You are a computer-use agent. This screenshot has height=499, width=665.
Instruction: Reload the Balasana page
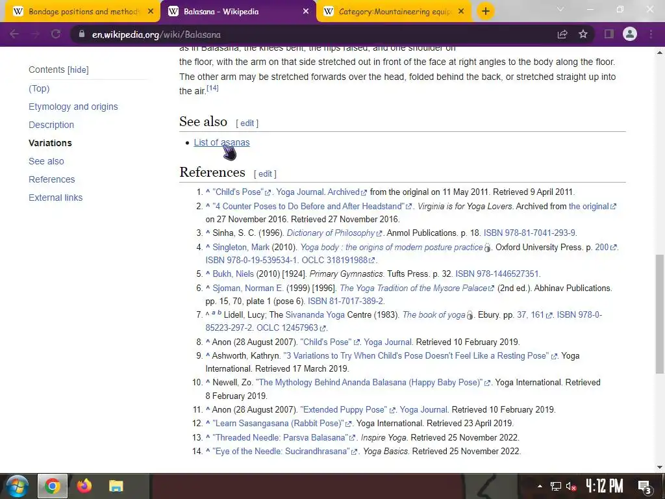point(56,34)
